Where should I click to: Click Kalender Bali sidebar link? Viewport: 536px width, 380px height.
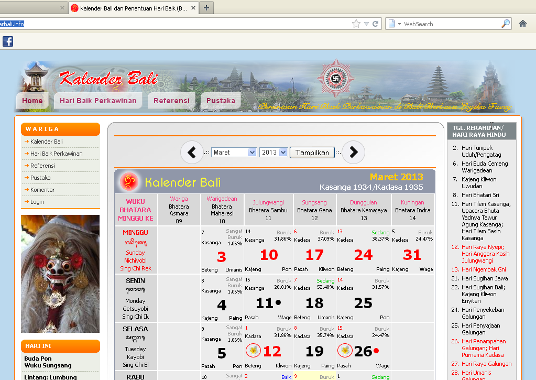pos(47,142)
